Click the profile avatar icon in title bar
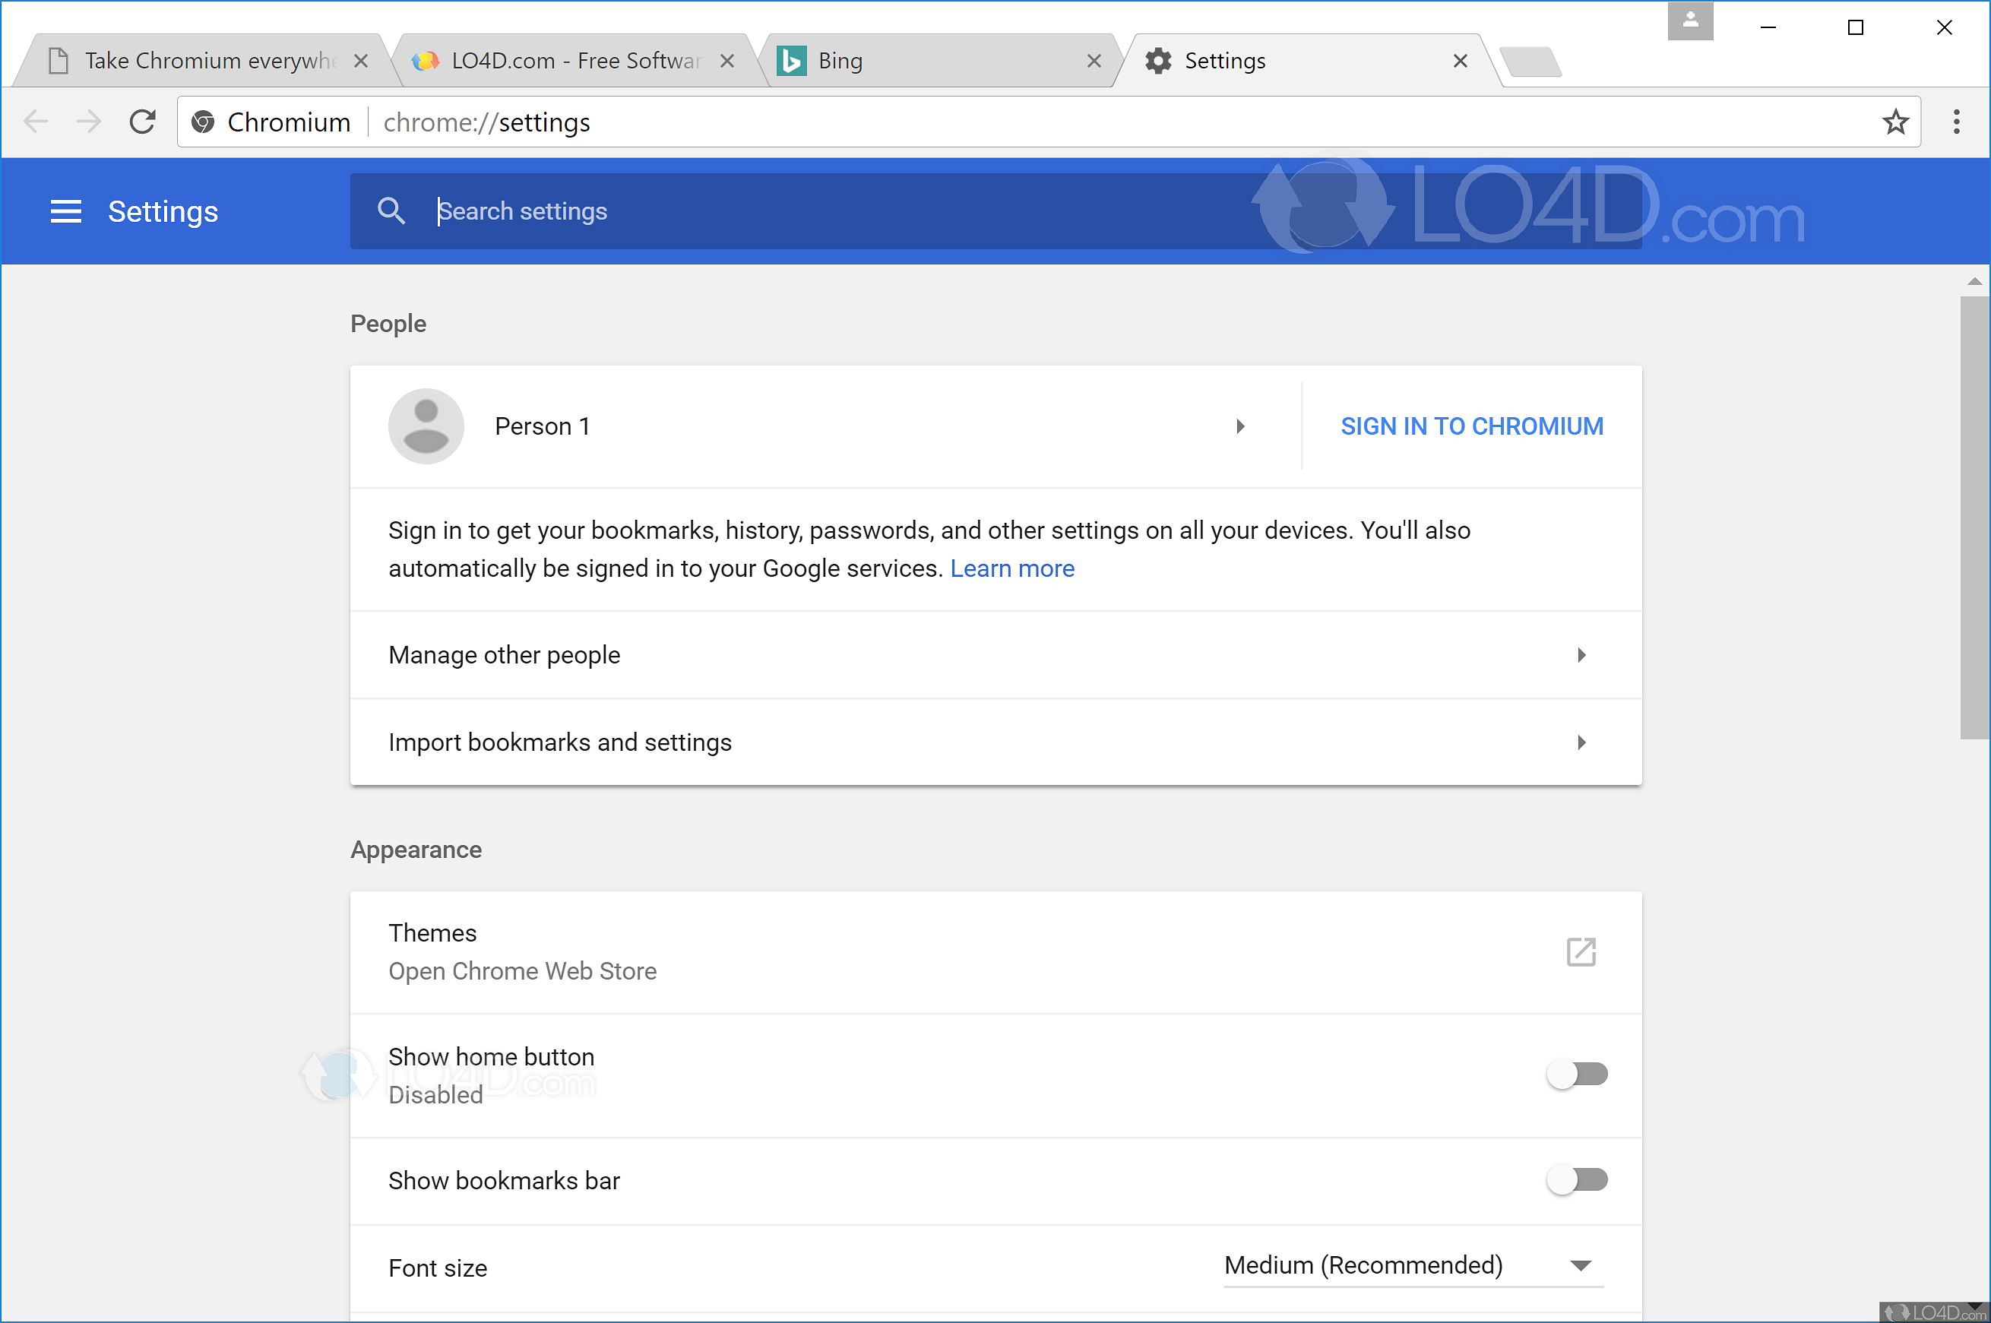1991x1323 pixels. click(1690, 21)
